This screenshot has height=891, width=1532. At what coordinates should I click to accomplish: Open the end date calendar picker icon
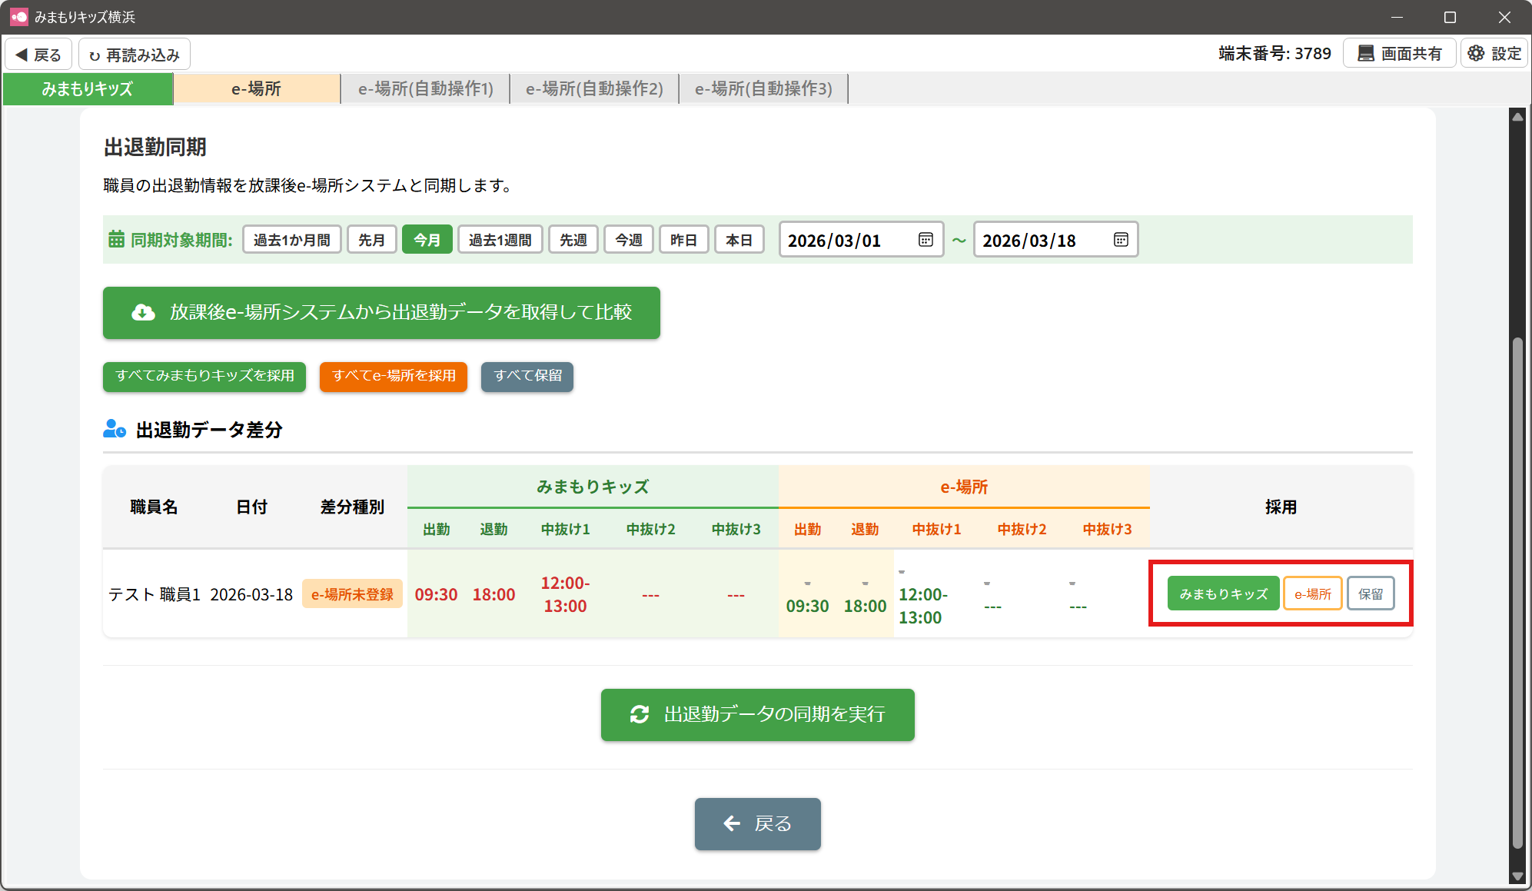(x=1121, y=240)
